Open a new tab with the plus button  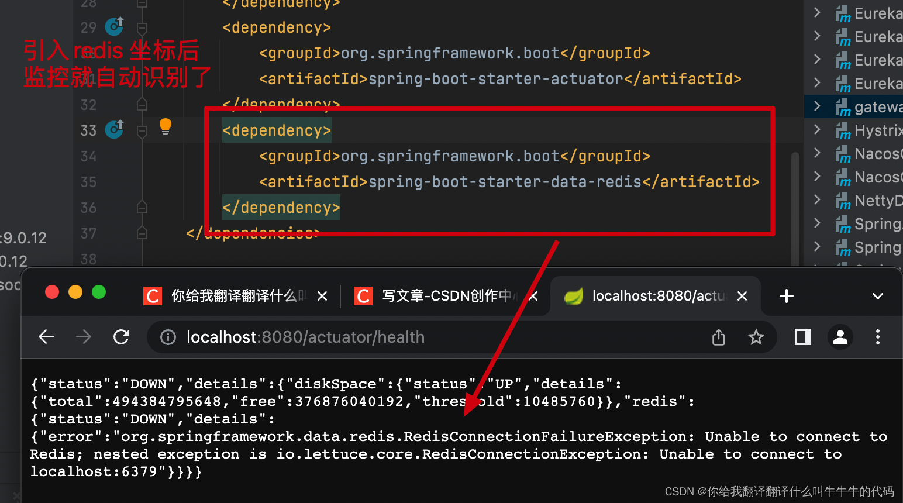pyautogui.click(x=786, y=296)
